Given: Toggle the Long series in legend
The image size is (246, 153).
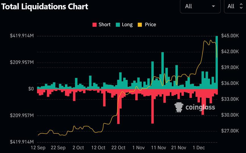Looking at the screenshot, I should tap(124, 25).
